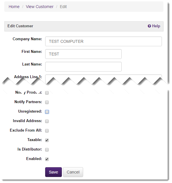Select the empty Last Name field
This screenshot has width=172, height=183.
point(83,67)
